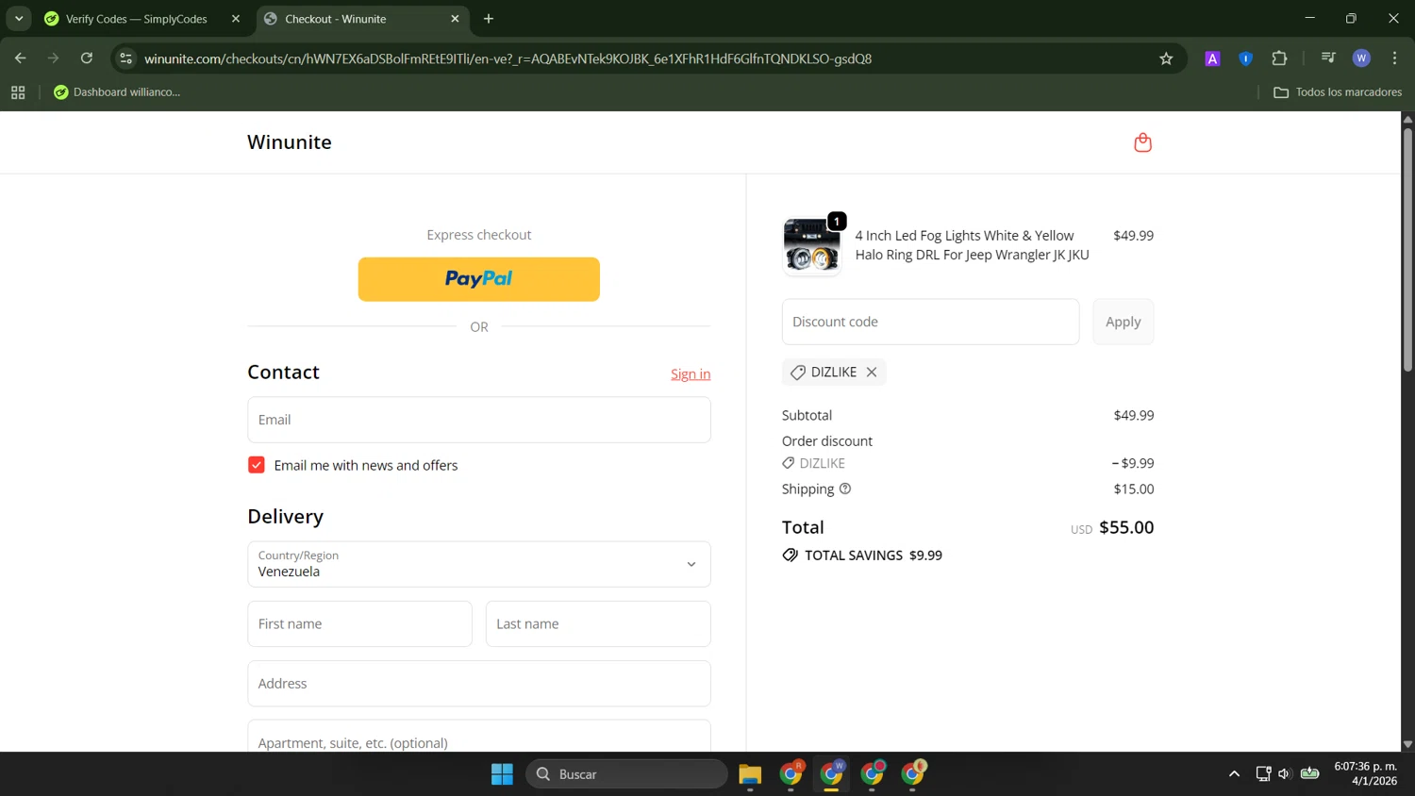
Task: Click the First name field
Action: click(359, 623)
